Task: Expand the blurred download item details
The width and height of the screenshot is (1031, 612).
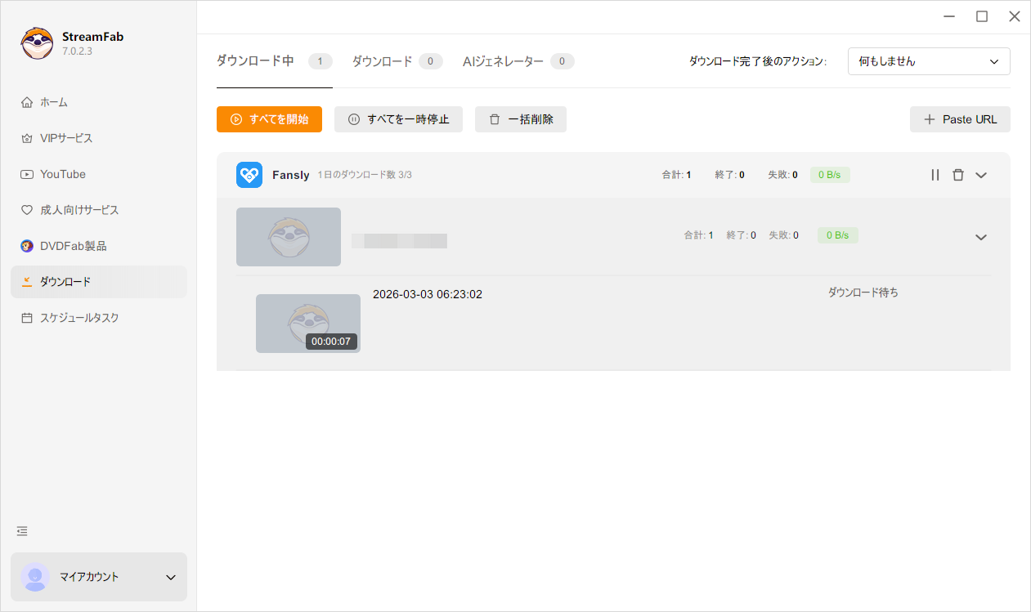Action: coord(981,237)
